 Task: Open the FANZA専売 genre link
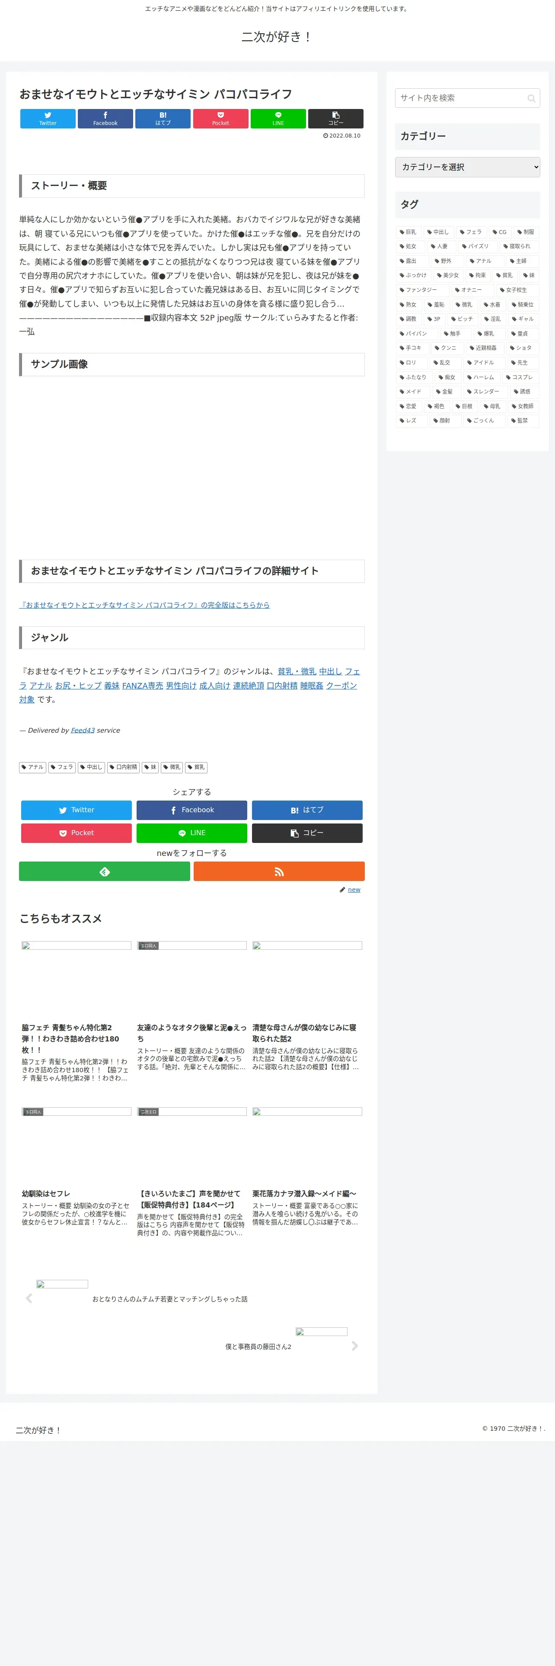pos(143,686)
